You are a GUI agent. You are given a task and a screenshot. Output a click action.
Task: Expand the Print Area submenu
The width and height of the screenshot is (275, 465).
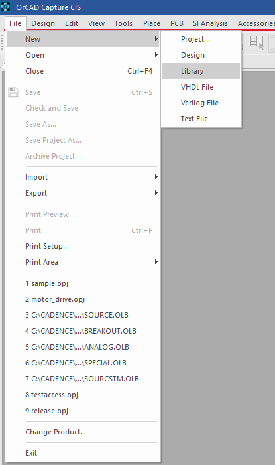pyautogui.click(x=83, y=262)
